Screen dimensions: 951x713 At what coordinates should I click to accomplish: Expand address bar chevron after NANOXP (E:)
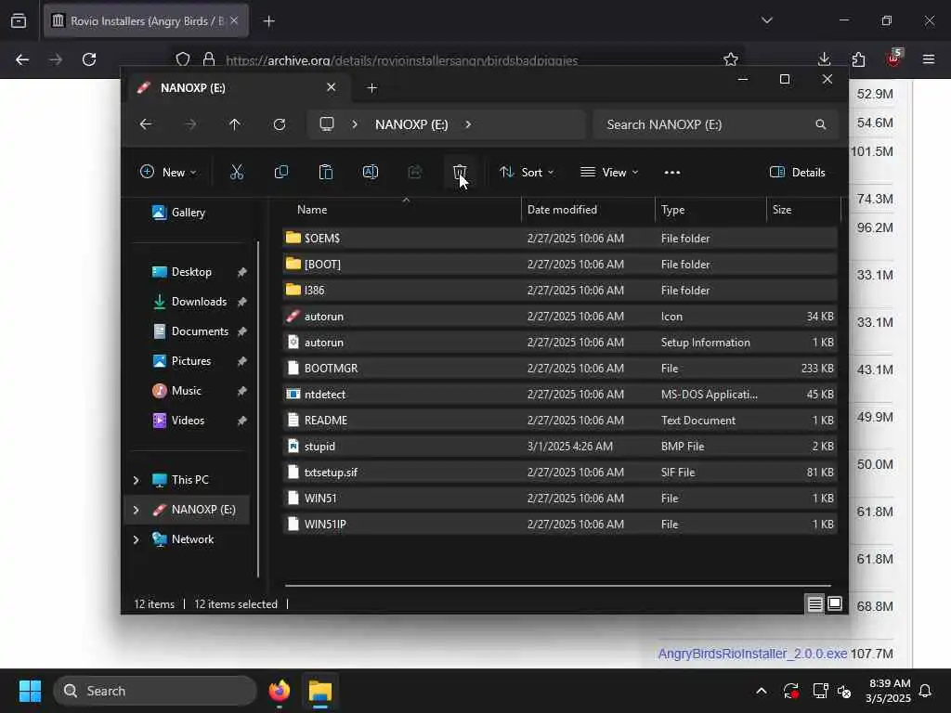pyautogui.click(x=468, y=124)
